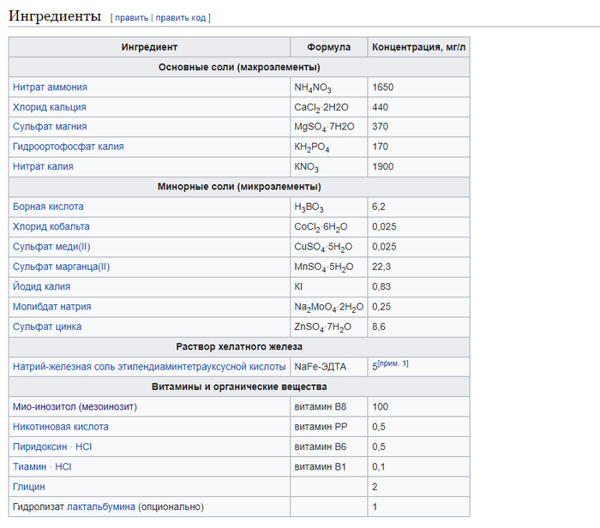This screenshot has height=528, width=600.
Task: Click the concentration value 6,2
Action: click(379, 207)
